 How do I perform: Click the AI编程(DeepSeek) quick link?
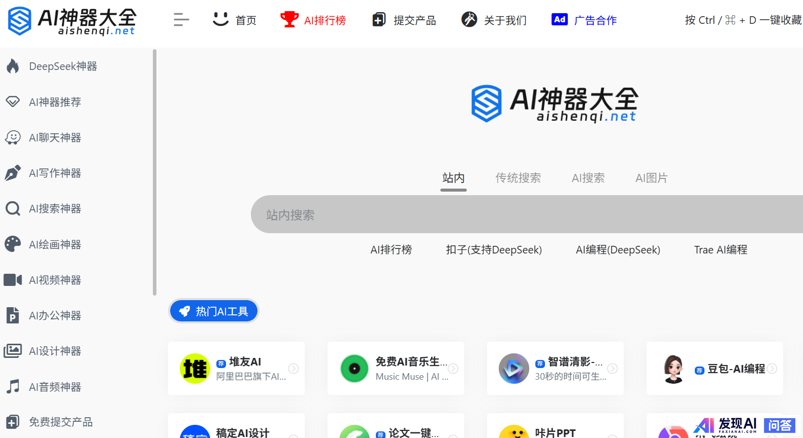(x=618, y=249)
